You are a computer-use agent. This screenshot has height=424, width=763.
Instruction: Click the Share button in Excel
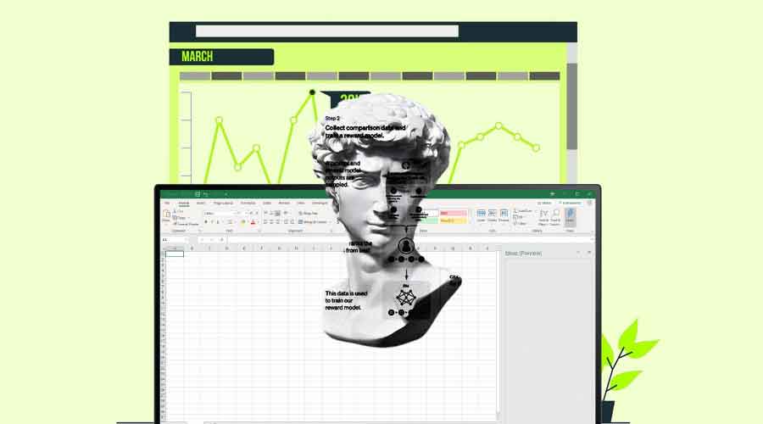coord(544,203)
